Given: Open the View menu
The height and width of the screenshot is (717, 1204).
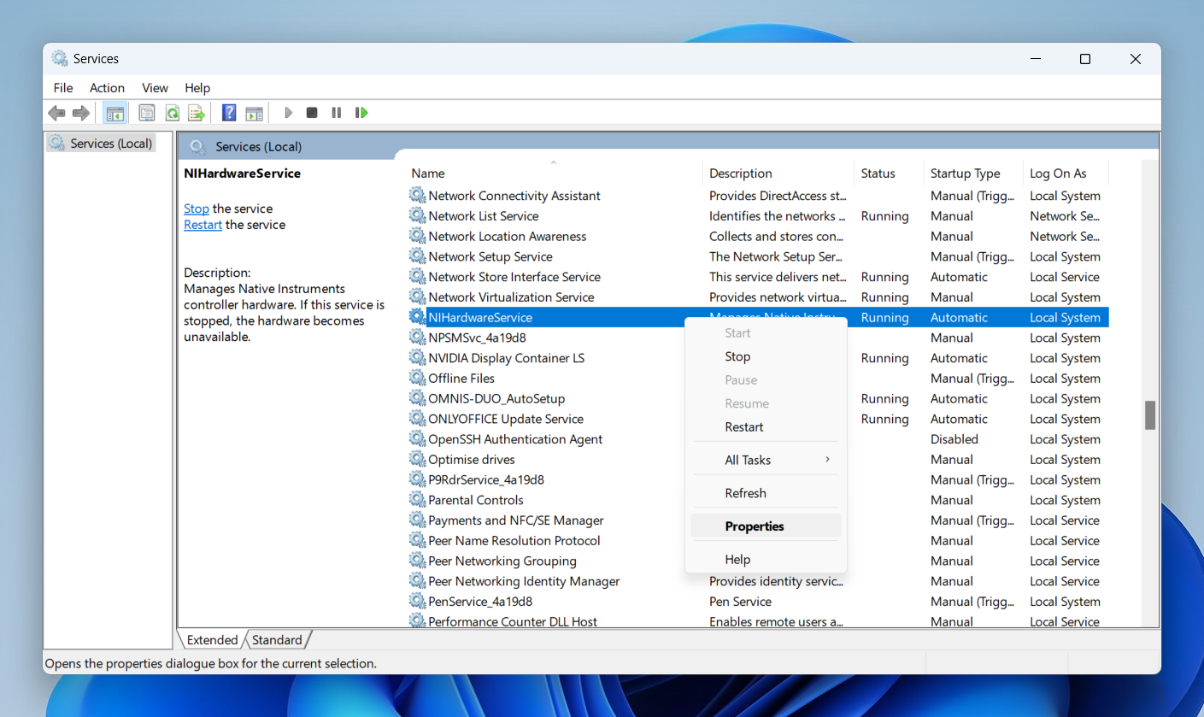Looking at the screenshot, I should 155,88.
